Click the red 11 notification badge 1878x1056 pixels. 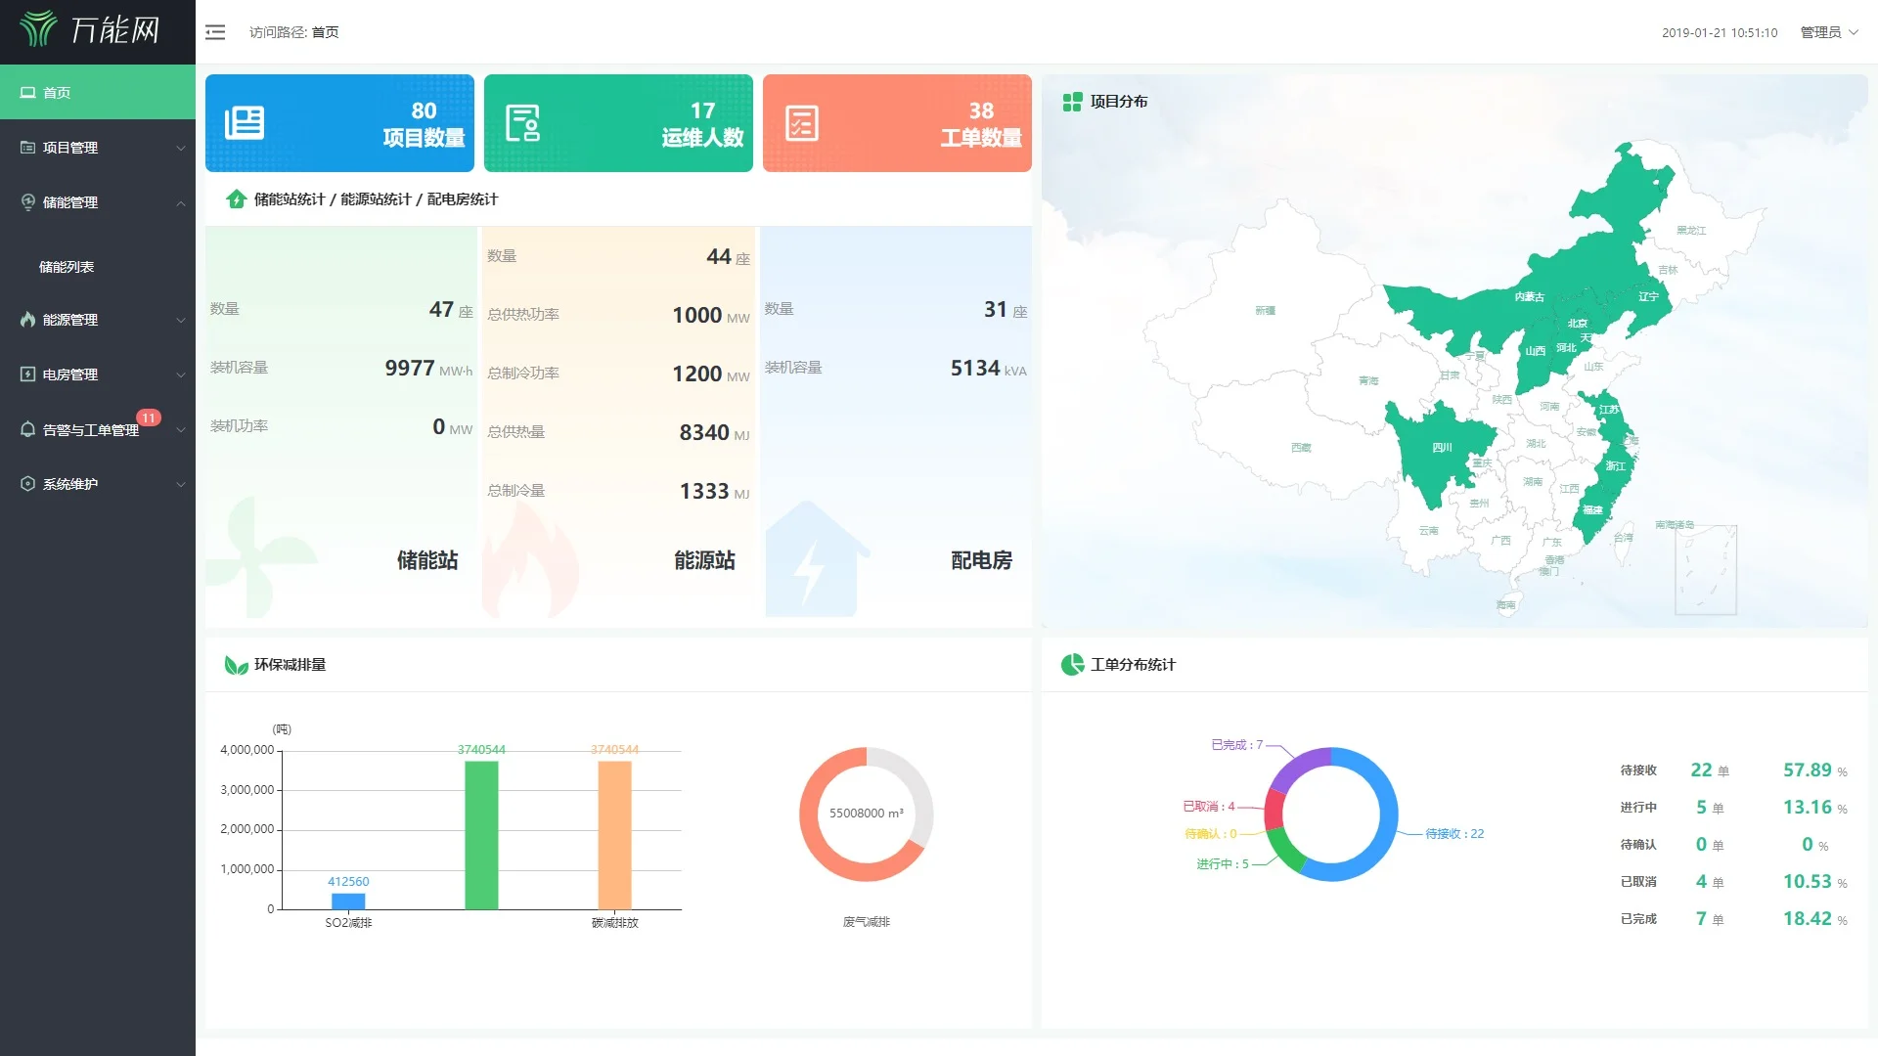149,418
